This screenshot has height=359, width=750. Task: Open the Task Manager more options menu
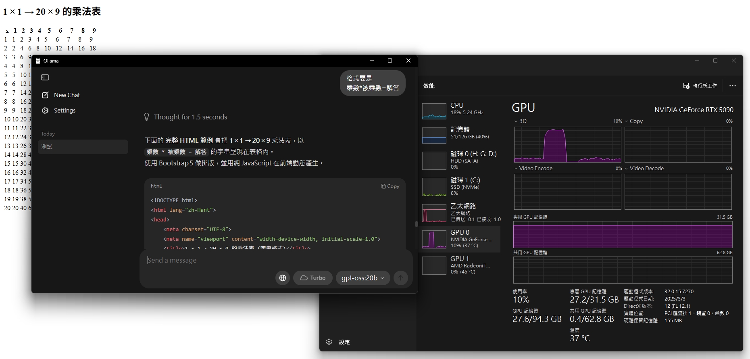733,86
